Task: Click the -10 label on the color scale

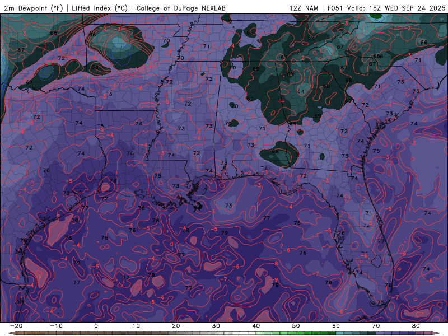Action: (x=56, y=326)
